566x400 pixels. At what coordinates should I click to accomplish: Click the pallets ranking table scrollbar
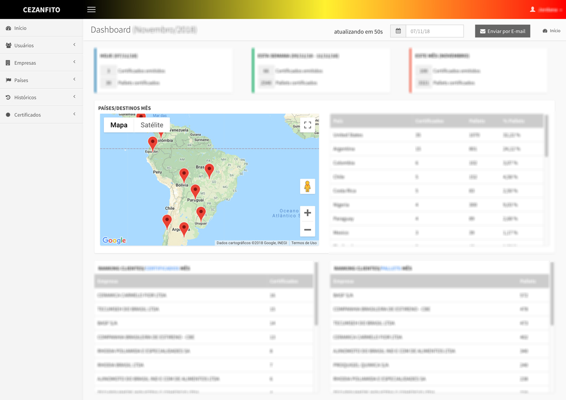(x=552, y=294)
